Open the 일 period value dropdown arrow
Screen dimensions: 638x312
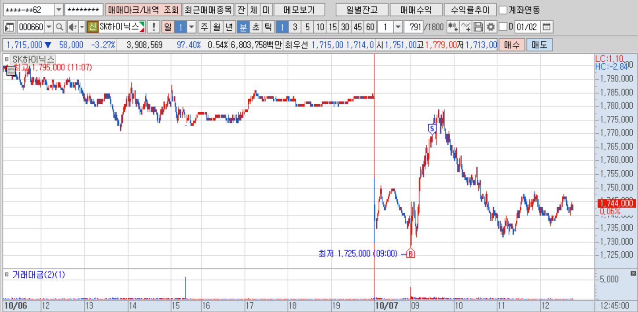coord(191,27)
